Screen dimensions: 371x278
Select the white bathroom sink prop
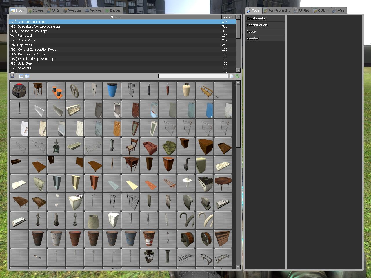tap(186, 183)
